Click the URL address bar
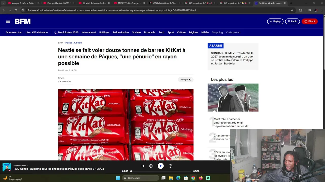 point(157,10)
